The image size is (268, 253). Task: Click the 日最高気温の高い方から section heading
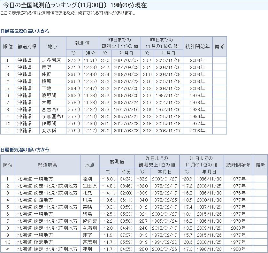tap(25, 31)
